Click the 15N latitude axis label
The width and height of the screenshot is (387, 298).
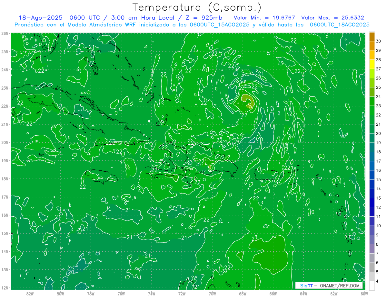[5, 233]
